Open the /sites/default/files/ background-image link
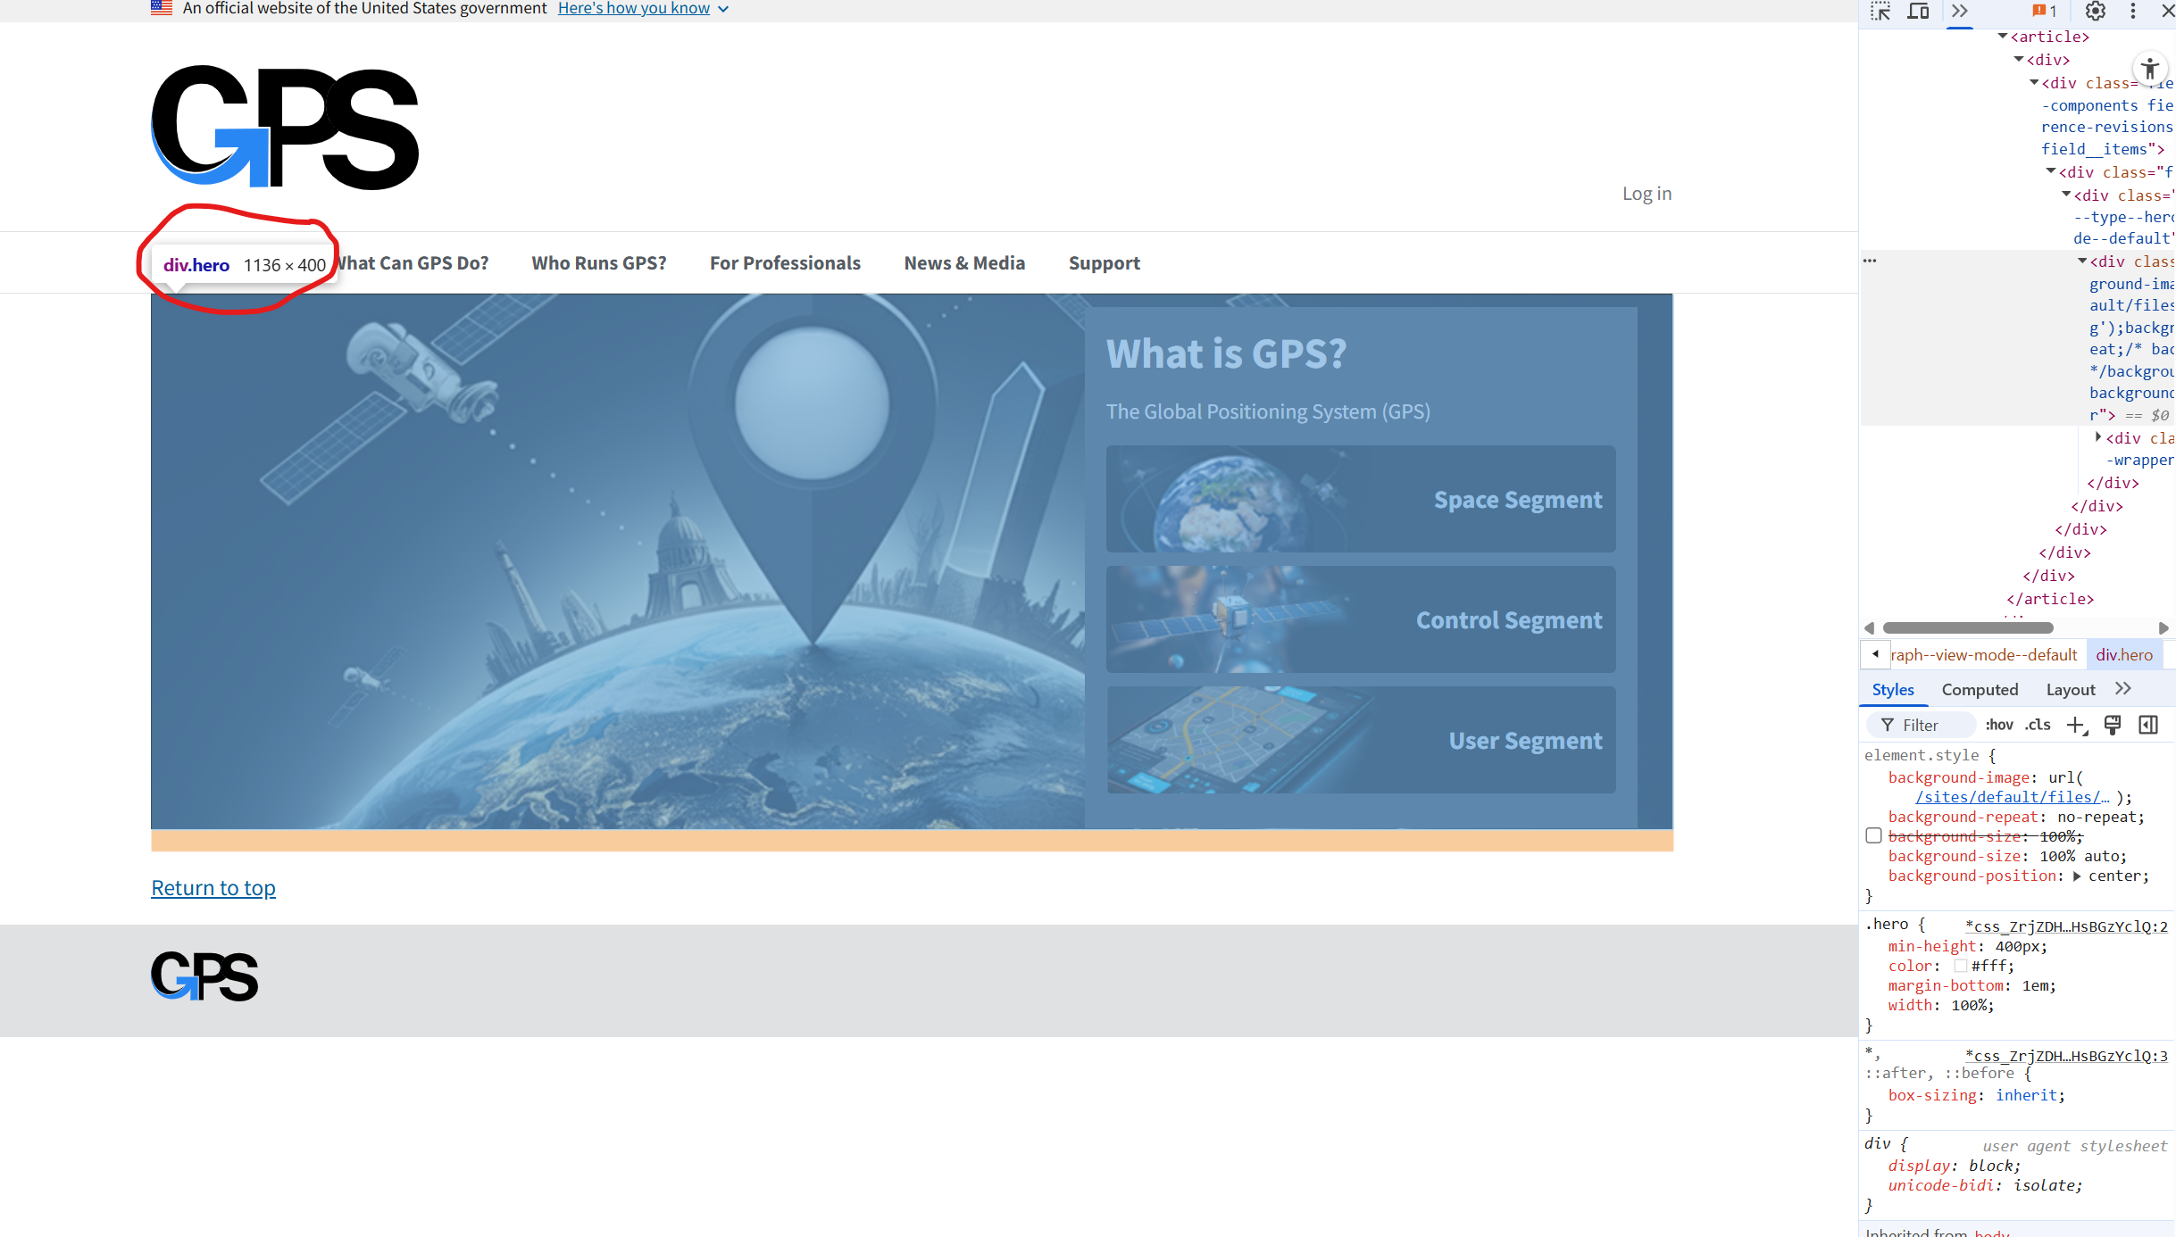This screenshot has width=2176, height=1237. tap(2013, 797)
